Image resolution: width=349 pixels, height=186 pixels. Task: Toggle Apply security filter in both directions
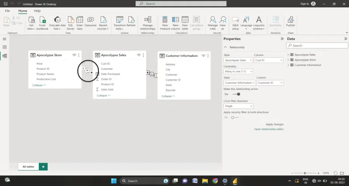point(235,117)
